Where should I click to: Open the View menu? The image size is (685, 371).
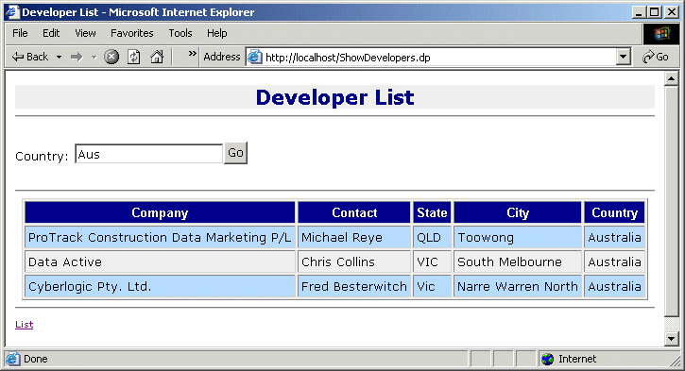click(85, 33)
